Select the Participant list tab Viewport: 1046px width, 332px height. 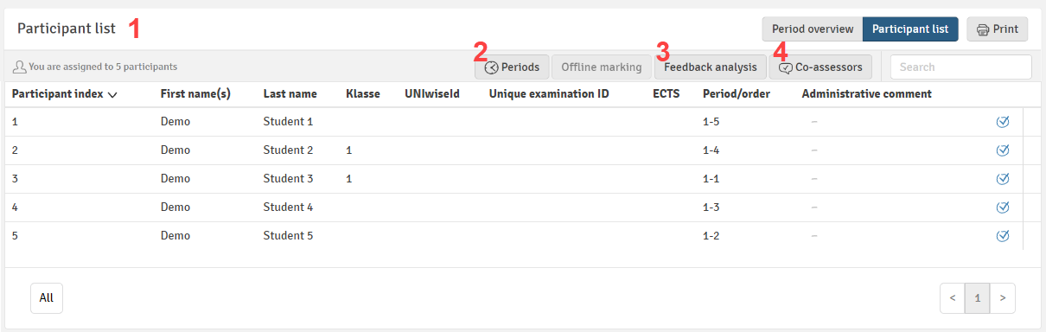(910, 29)
